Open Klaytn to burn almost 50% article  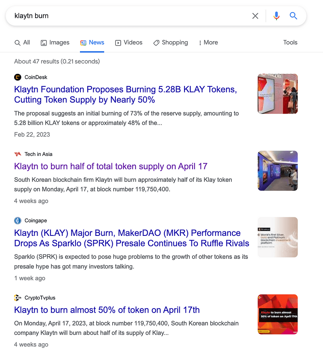click(107, 310)
